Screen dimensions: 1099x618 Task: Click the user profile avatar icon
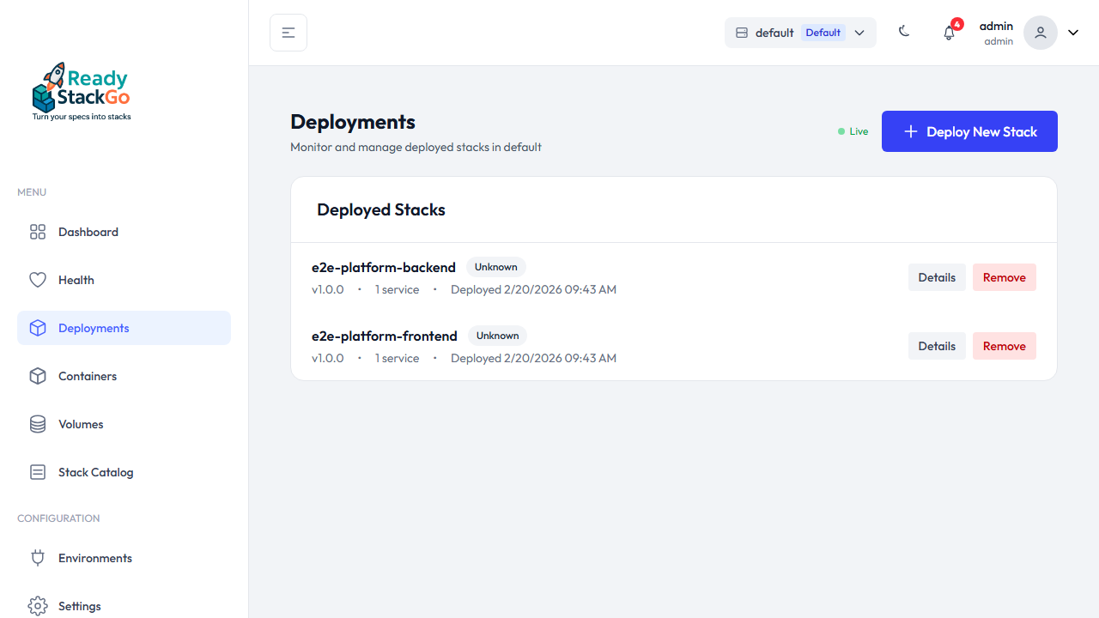click(x=1040, y=33)
